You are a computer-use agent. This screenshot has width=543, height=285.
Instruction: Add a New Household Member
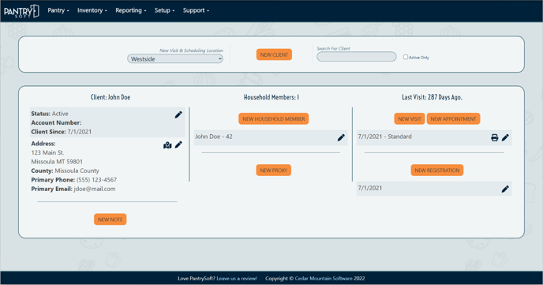[274, 118]
